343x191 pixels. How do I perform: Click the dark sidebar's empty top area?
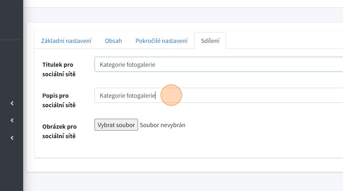(x=11, y=18)
